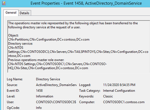Image resolution: width=150 pixels, height=110 pixels.
Task: Click the User value CONTOSO\CONTOSODC3$
Action: point(56,102)
